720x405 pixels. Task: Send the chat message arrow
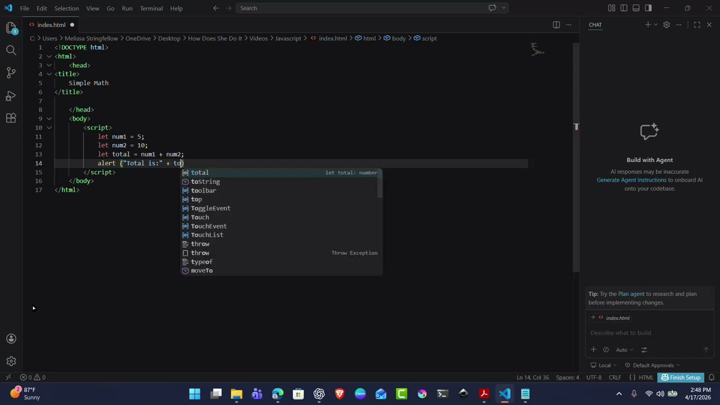706,350
